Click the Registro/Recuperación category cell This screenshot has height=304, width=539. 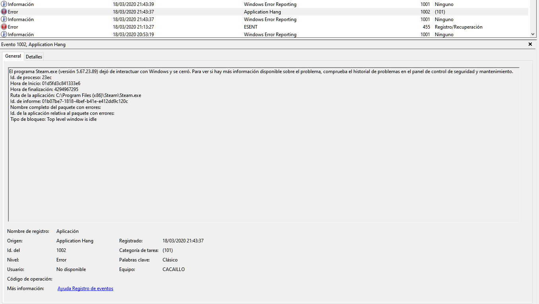click(459, 27)
